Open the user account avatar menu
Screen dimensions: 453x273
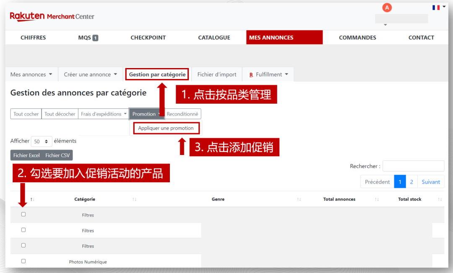(x=387, y=7)
